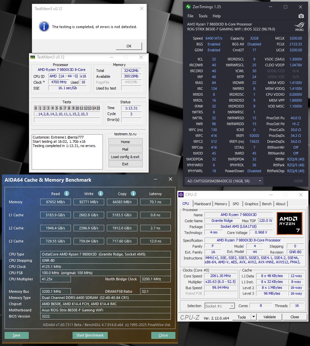Click the Time 1:13.31 field in TestMem5
This screenshot has height=346, width=310.
(x=131, y=108)
